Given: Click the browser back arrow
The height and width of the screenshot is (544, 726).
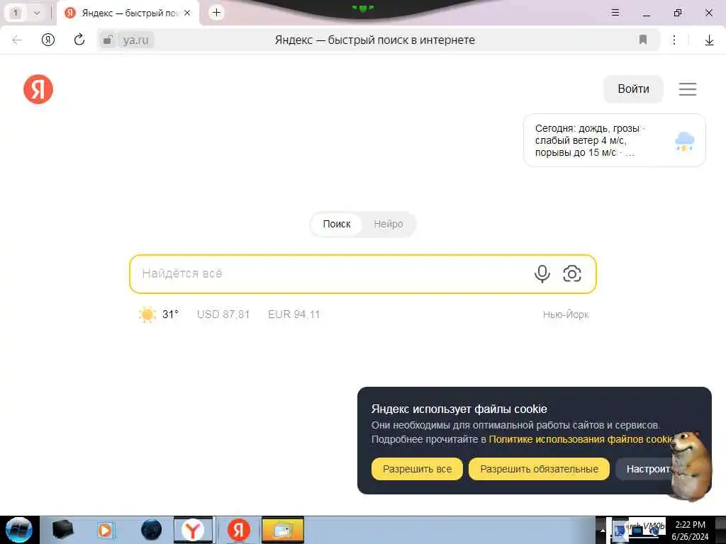Looking at the screenshot, I should click(x=17, y=40).
